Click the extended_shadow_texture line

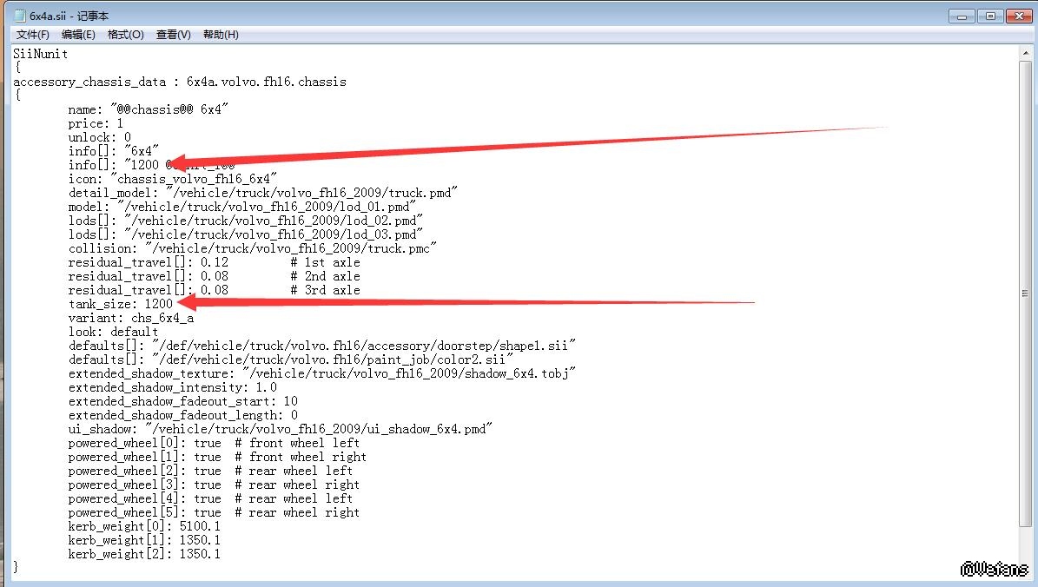tap(321, 373)
